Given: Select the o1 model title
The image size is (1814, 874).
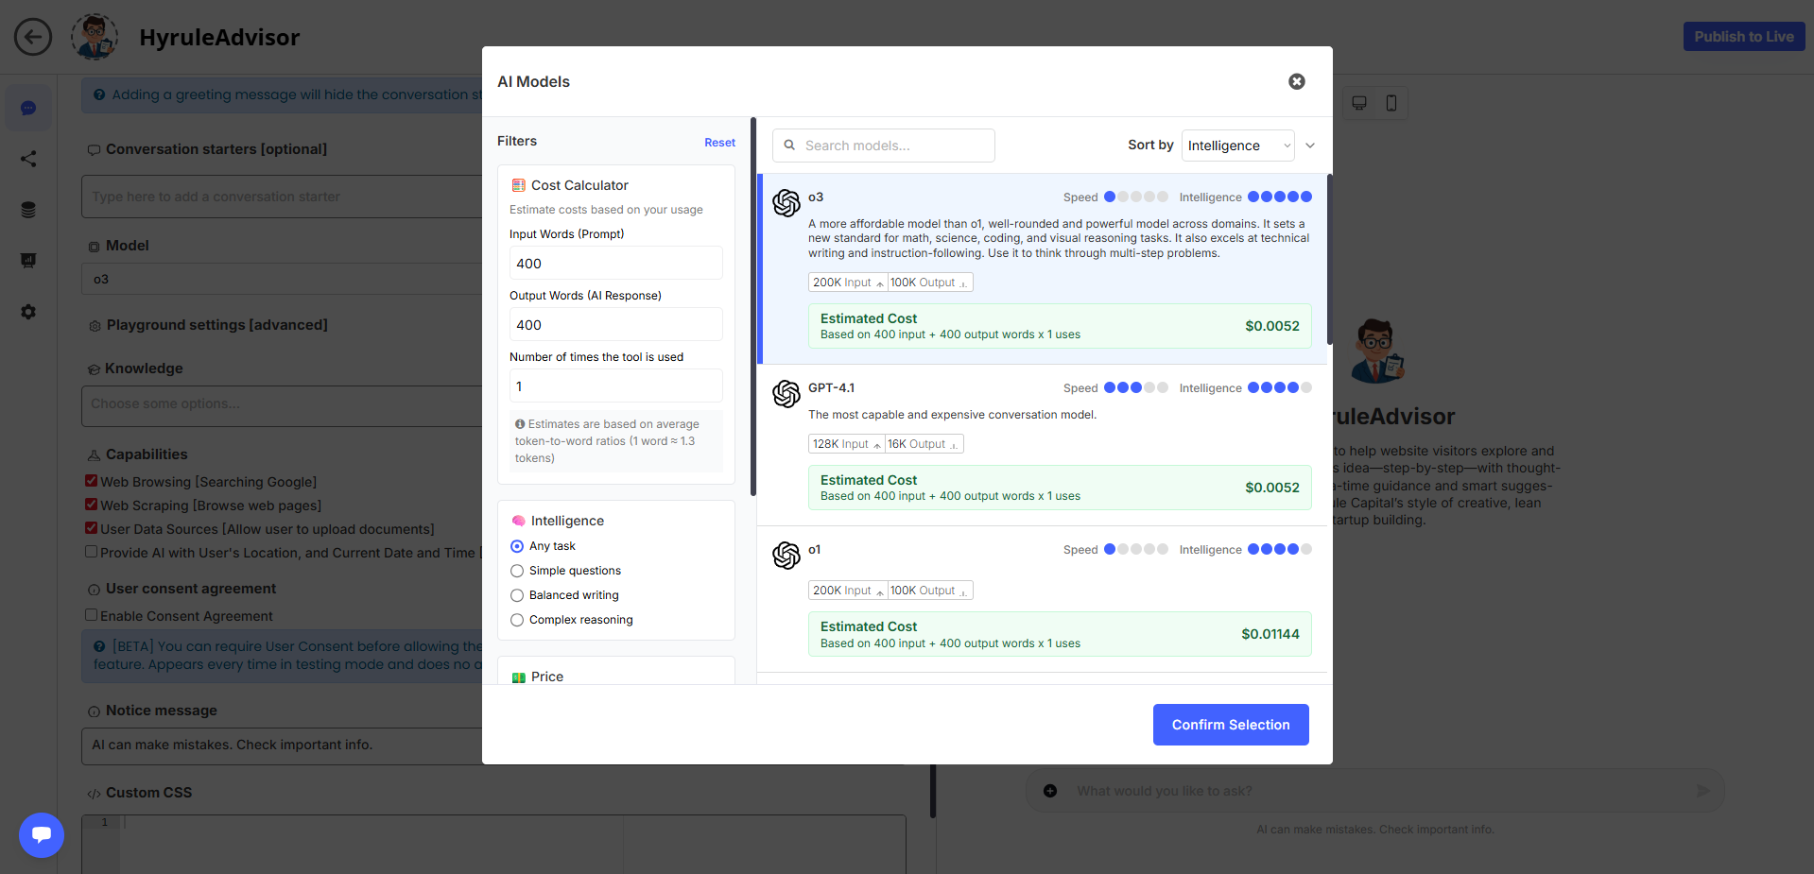Looking at the screenshot, I should coord(814,549).
